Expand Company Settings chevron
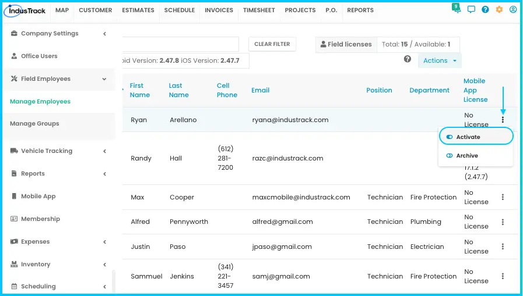Screen dimensions: 523x296 [x=105, y=34]
